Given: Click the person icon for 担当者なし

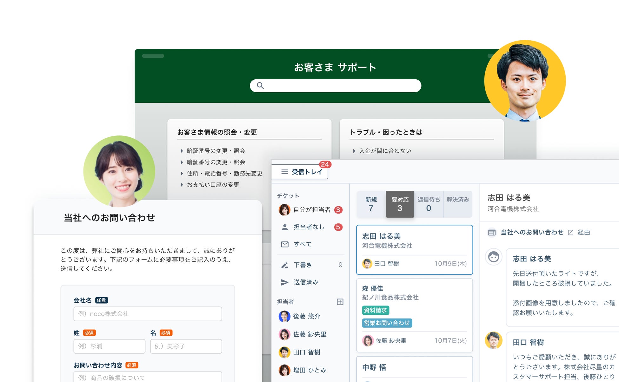Looking at the screenshot, I should click(285, 227).
